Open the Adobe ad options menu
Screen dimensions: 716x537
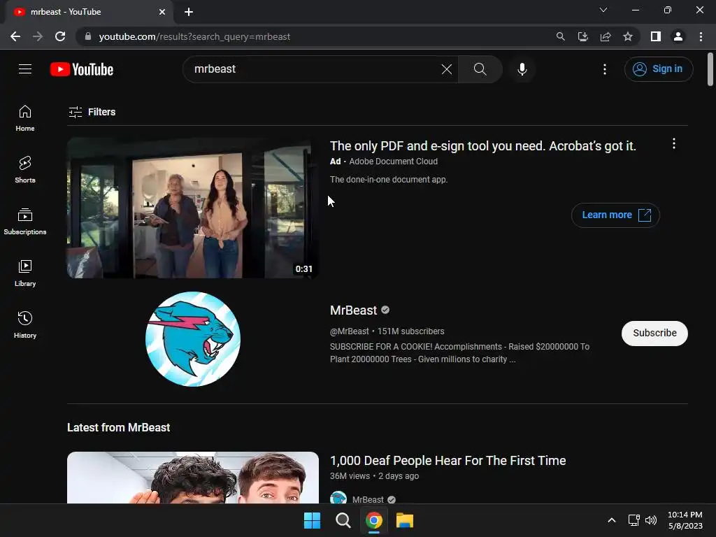point(673,144)
